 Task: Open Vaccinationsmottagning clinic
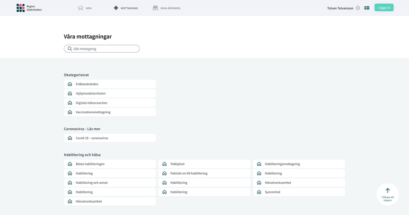(x=110, y=112)
